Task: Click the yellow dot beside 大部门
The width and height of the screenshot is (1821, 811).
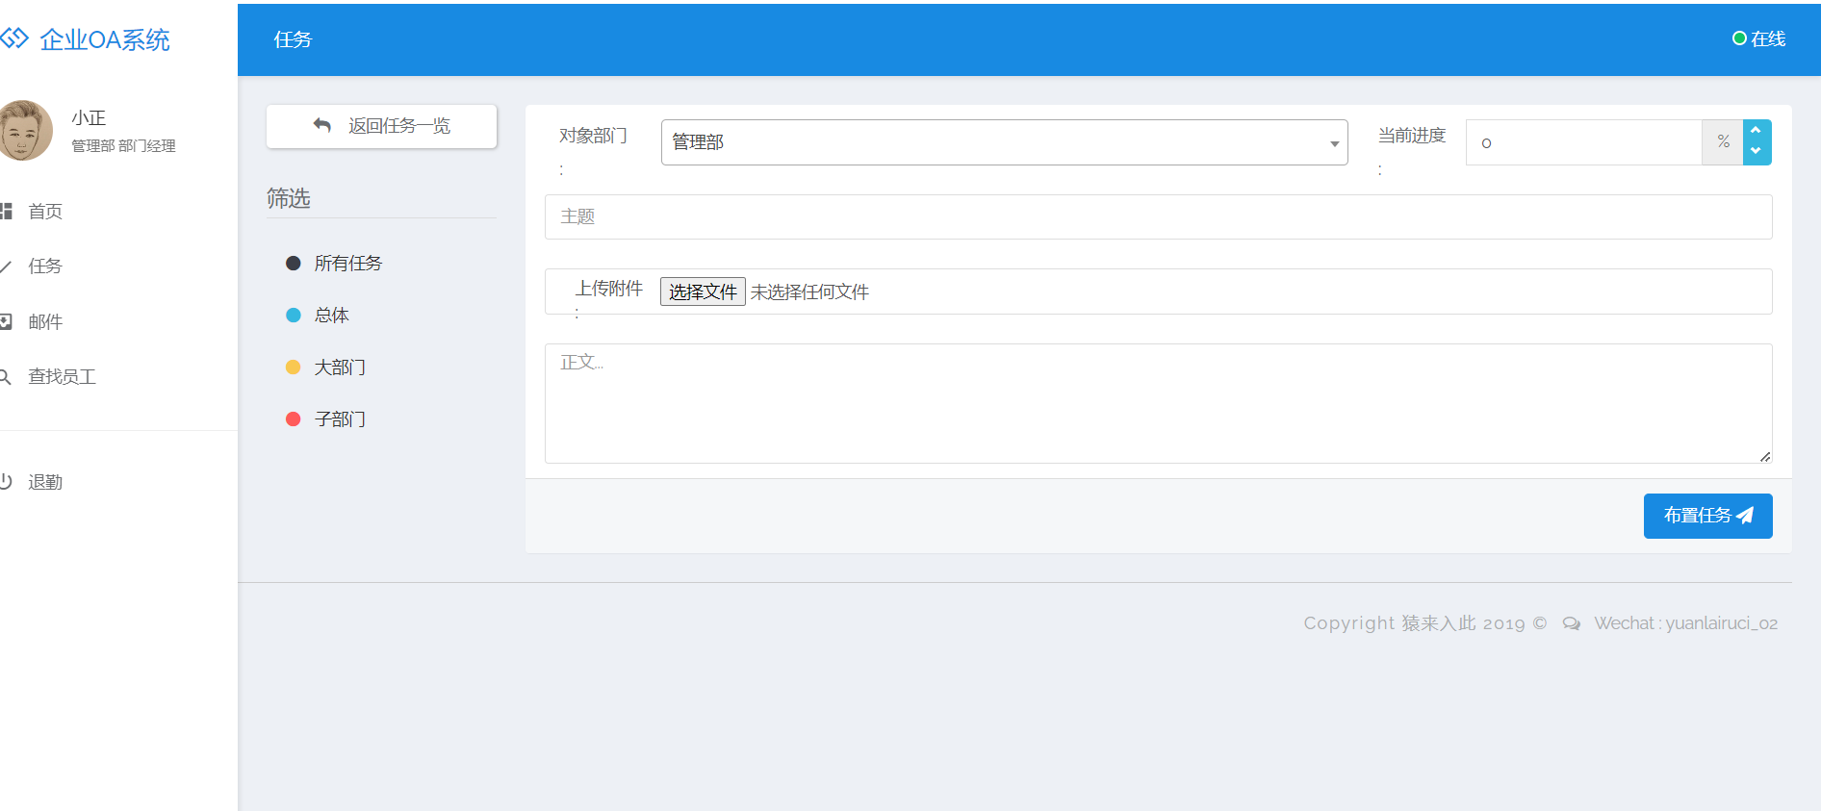Action: click(294, 367)
